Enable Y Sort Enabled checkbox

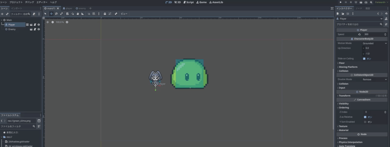click(365, 122)
